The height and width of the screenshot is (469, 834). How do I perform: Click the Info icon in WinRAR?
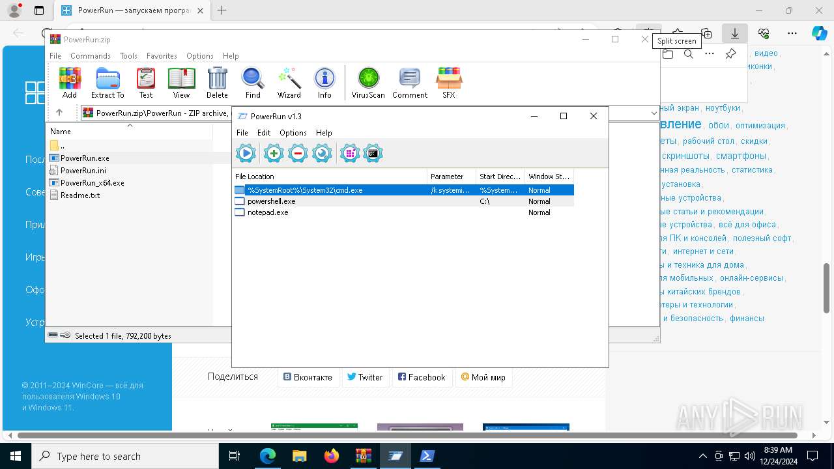(x=324, y=83)
